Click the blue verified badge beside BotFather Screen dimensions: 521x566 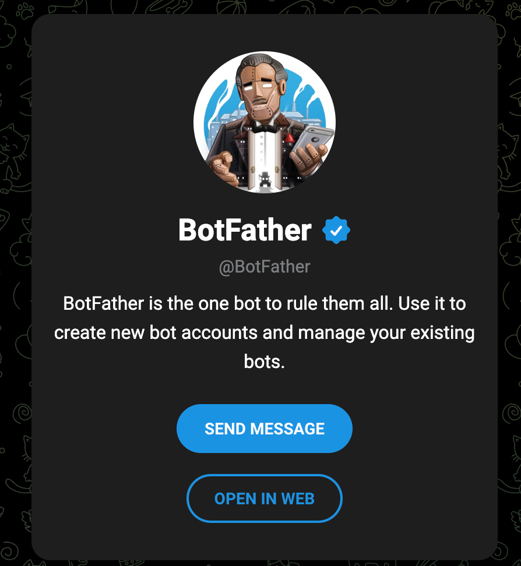(336, 230)
